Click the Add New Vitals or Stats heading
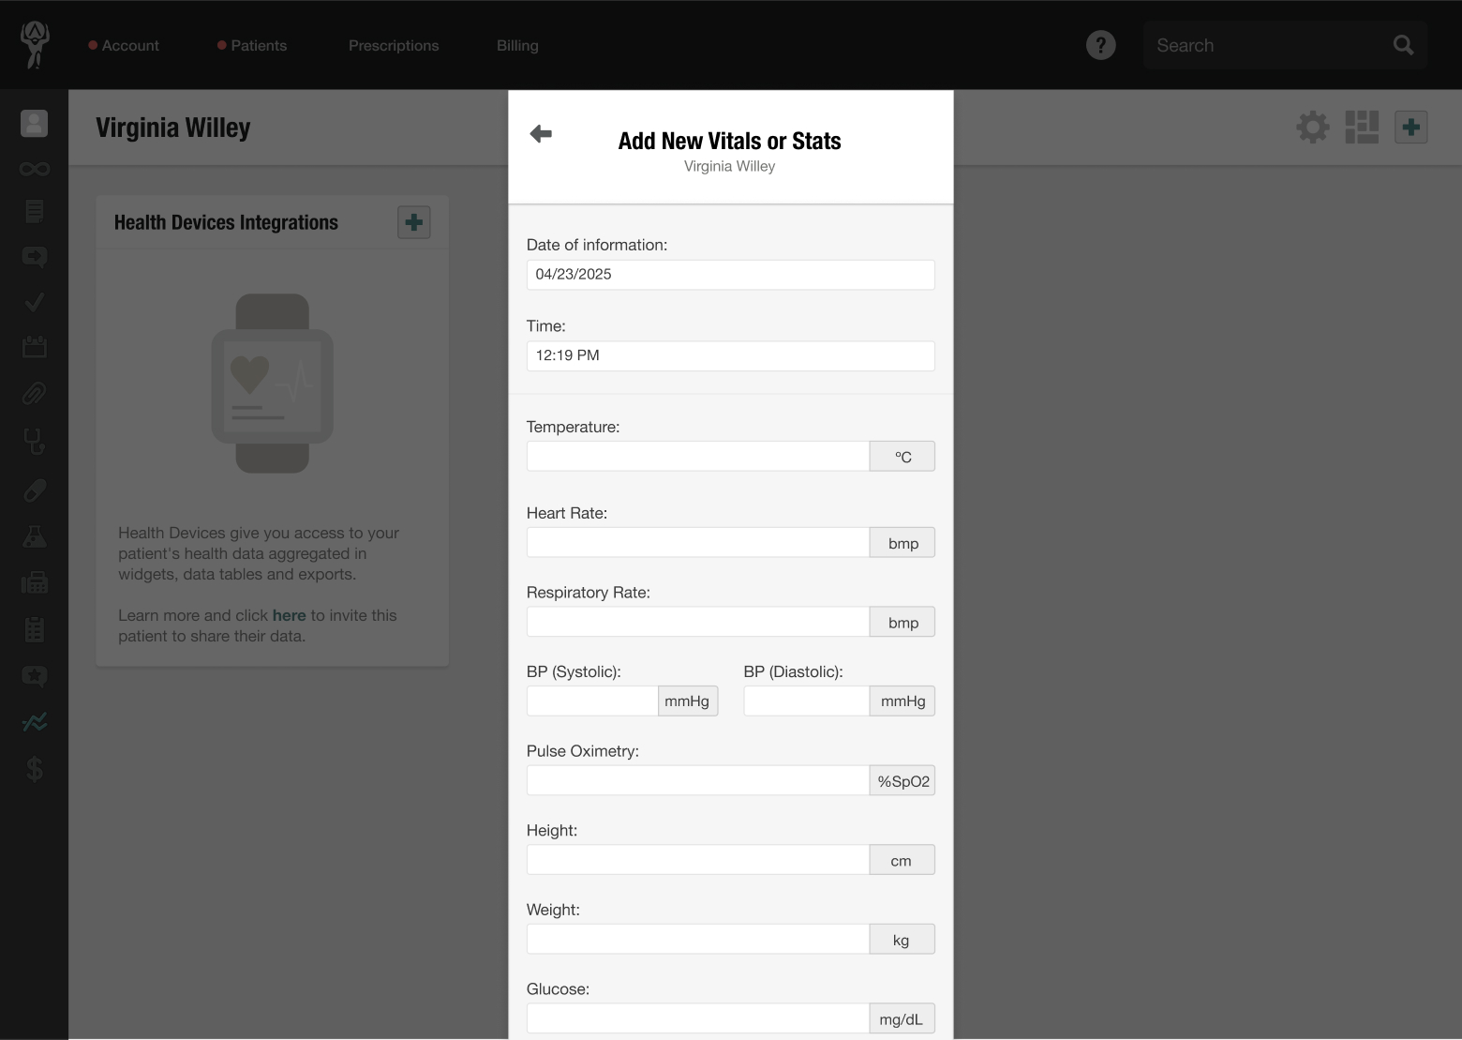 (730, 141)
